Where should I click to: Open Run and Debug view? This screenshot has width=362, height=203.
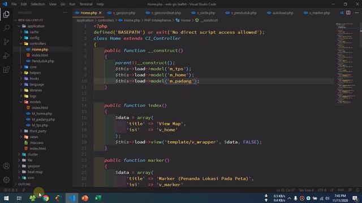tap(6, 55)
